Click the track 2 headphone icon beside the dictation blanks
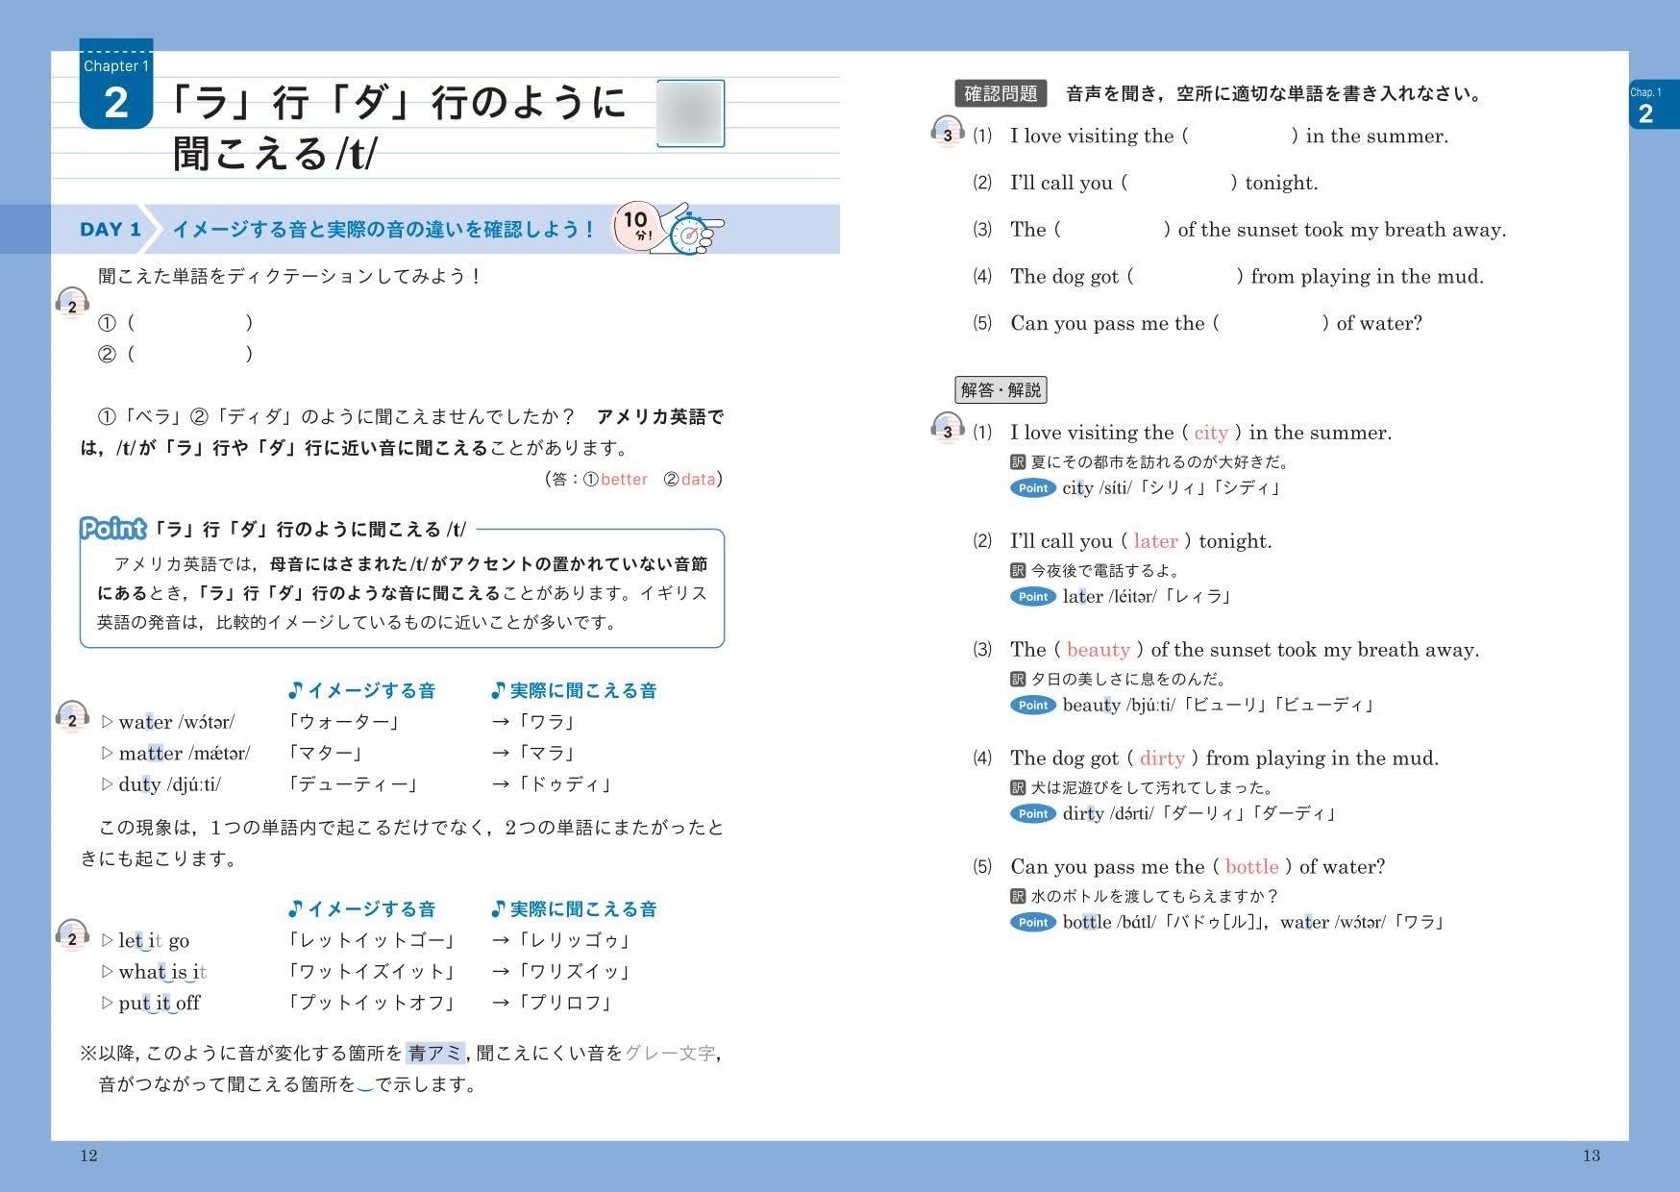 click(72, 303)
